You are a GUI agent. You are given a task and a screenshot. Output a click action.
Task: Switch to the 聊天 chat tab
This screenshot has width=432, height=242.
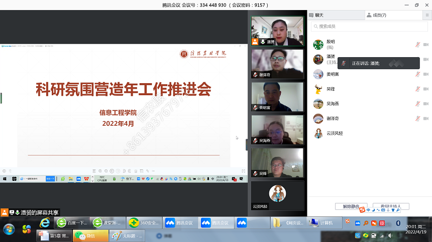(321, 16)
